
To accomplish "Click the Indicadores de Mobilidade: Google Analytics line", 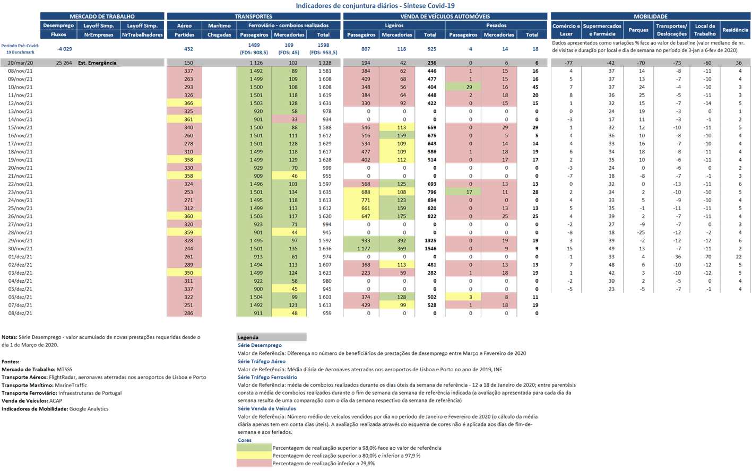I will pyautogui.click(x=55, y=409).
